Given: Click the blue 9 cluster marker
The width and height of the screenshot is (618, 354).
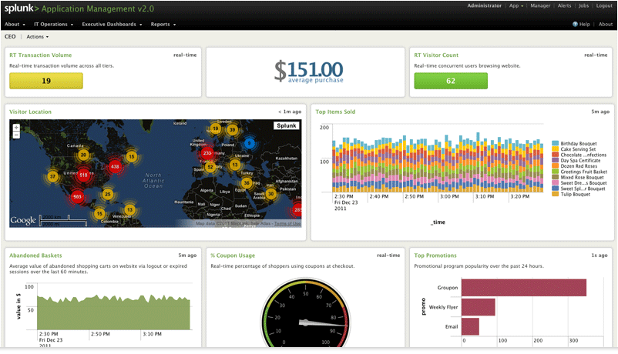Looking at the screenshot, I should pos(249,143).
